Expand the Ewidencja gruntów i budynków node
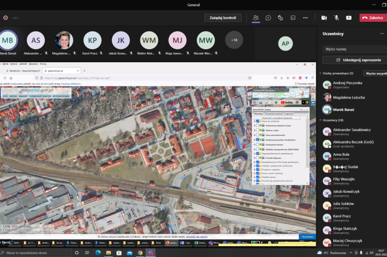The width and height of the screenshot is (387, 257). pyautogui.click(x=255, y=140)
